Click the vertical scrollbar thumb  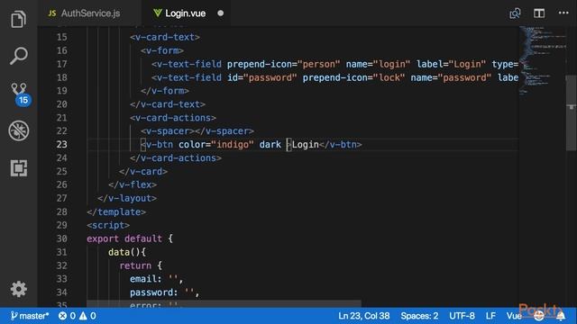[571, 112]
